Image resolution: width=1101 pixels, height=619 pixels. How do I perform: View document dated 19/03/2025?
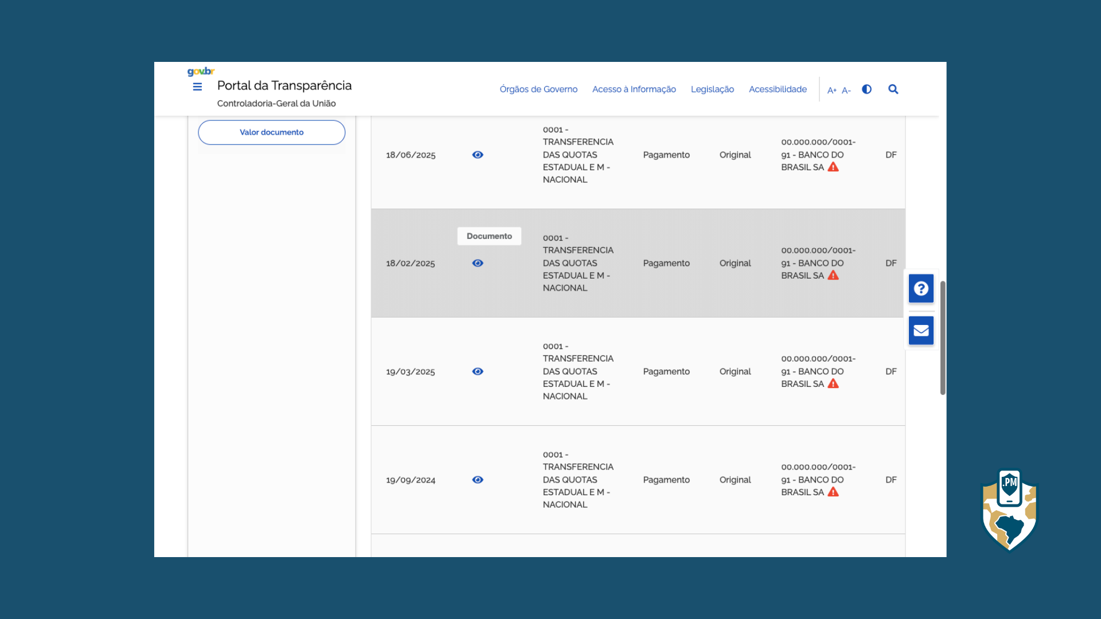click(478, 371)
